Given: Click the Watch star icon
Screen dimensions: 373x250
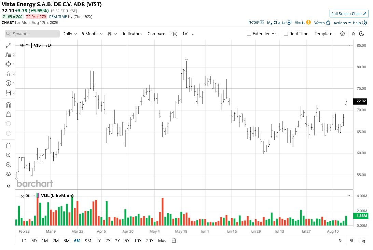Looking at the screenshot, I should point(328,23).
